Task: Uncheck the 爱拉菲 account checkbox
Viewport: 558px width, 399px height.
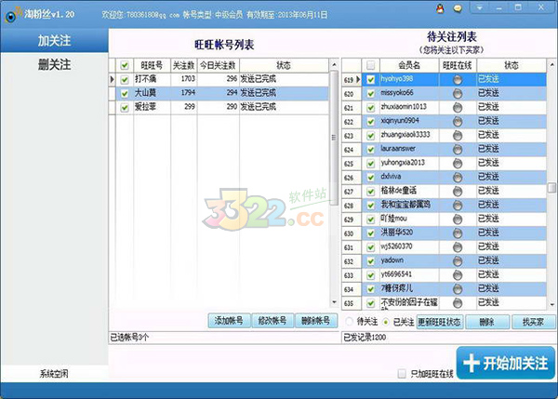Action: [125, 107]
